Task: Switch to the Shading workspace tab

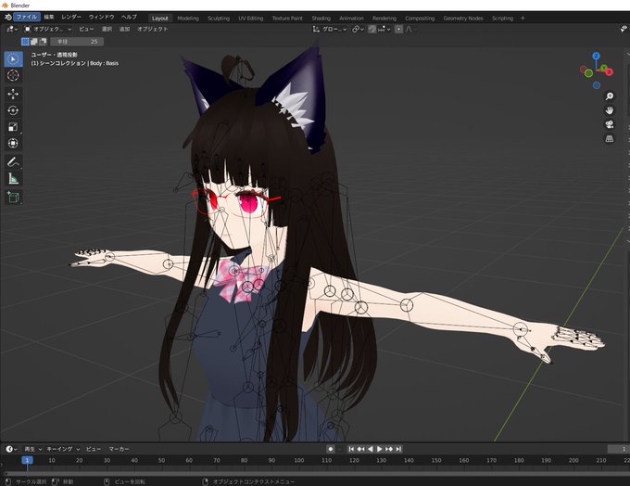Action: 321,19
